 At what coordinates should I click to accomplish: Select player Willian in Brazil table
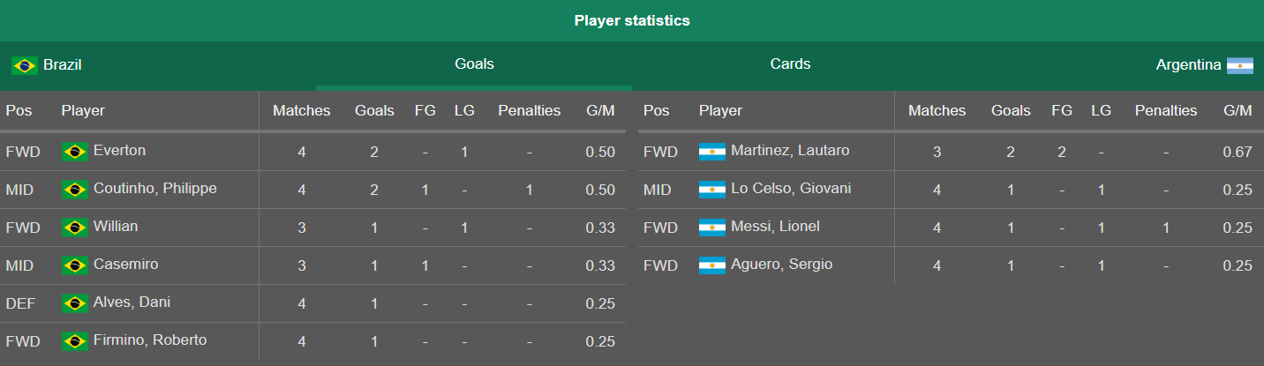(x=116, y=227)
